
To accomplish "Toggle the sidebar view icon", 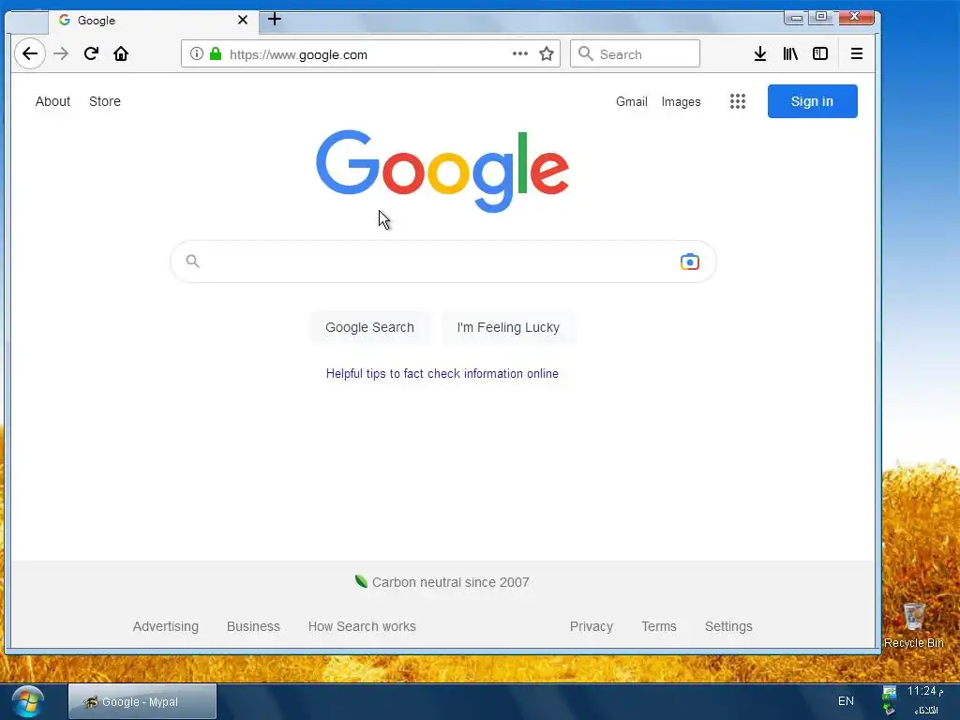I will pos(820,53).
